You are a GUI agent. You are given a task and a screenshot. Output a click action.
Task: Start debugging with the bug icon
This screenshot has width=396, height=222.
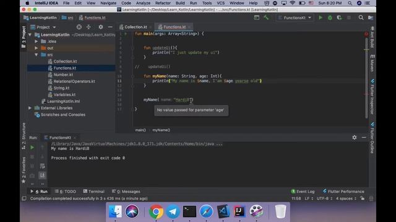[x=330, y=18]
